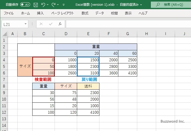Click the Insert Function fx icon
The image size is (191, 131).
click(x=60, y=24)
